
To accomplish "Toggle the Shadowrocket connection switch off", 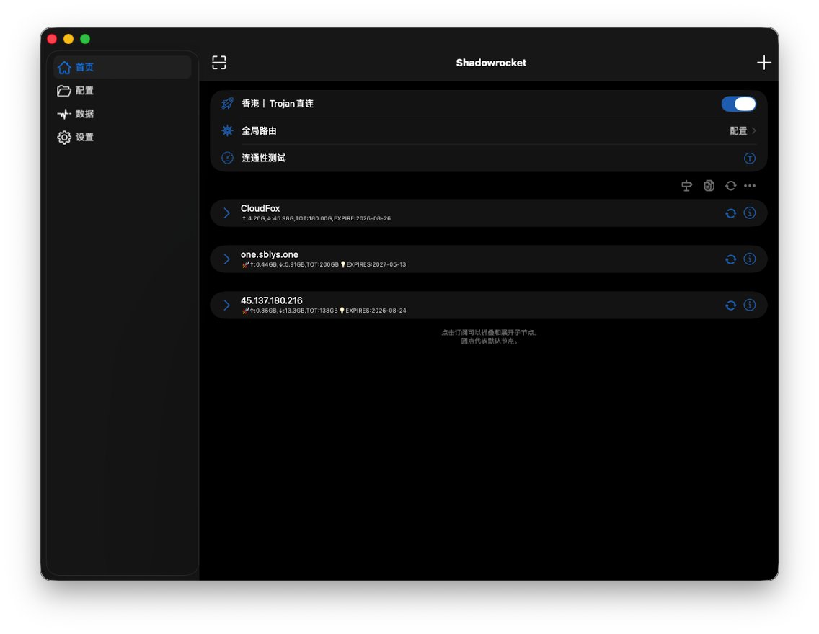I will (x=738, y=104).
